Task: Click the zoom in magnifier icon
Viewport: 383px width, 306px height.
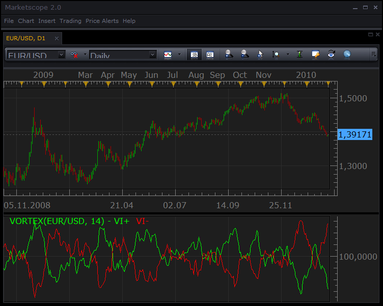Action: (229, 54)
